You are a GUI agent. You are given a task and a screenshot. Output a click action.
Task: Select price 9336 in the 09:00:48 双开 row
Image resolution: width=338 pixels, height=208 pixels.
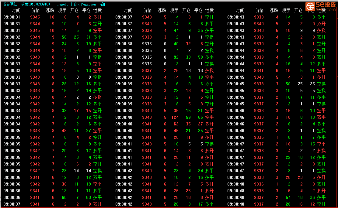[259, 184]
